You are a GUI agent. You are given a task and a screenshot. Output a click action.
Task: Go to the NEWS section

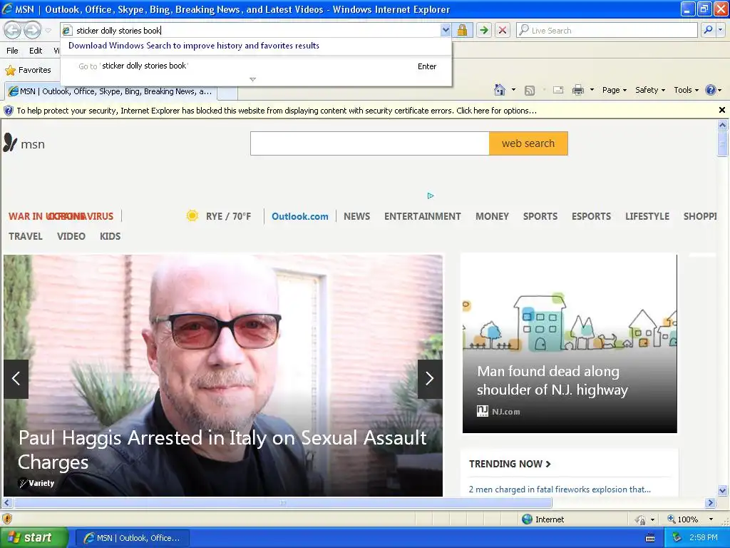(356, 216)
